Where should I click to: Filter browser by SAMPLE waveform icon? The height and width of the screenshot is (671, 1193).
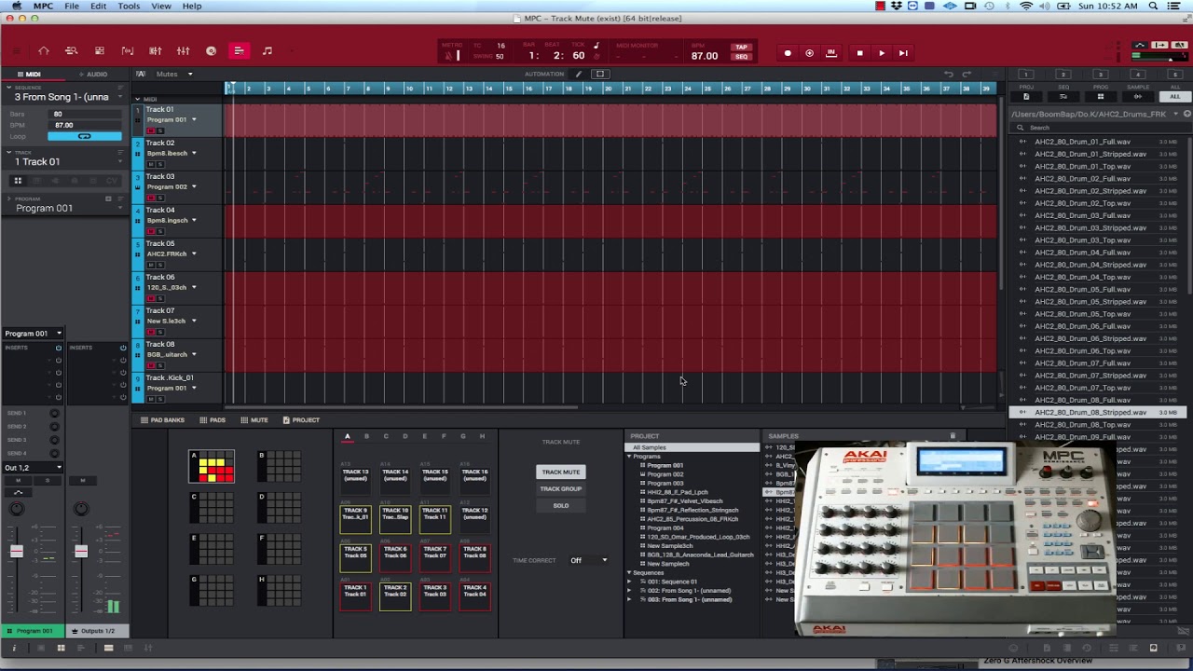[1138, 96]
